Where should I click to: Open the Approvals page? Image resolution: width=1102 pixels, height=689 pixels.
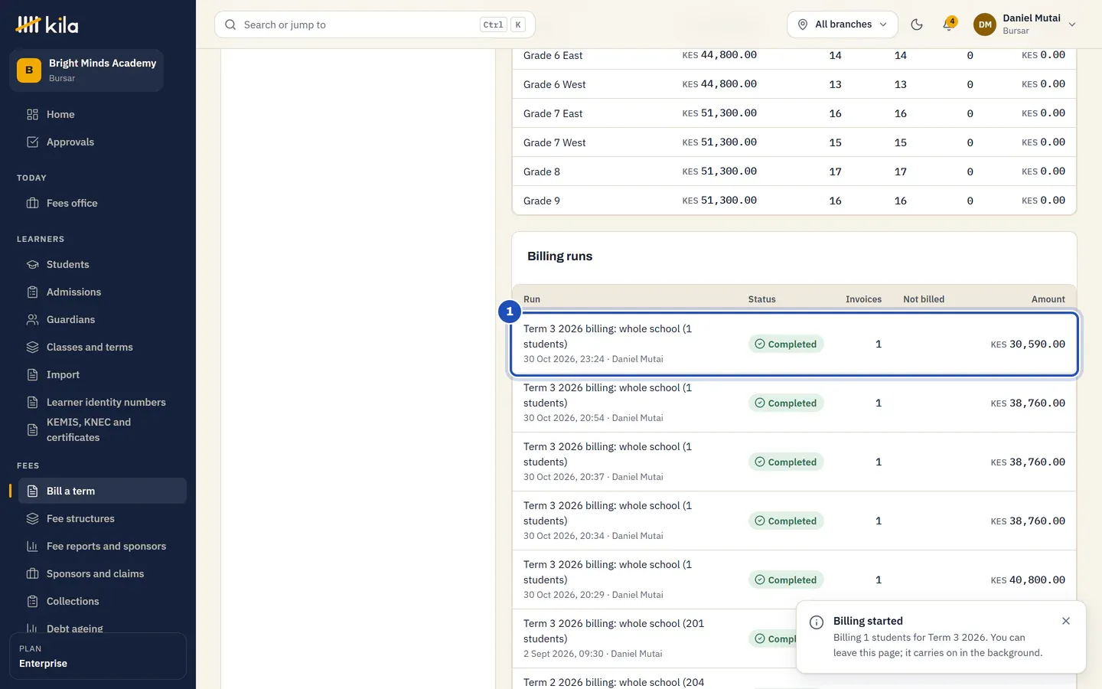coord(103,142)
